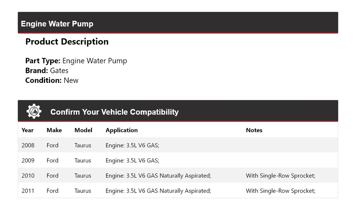Click Confirm Your Vehicle Compatibility heading
The height and width of the screenshot is (210, 356).
pos(114,112)
